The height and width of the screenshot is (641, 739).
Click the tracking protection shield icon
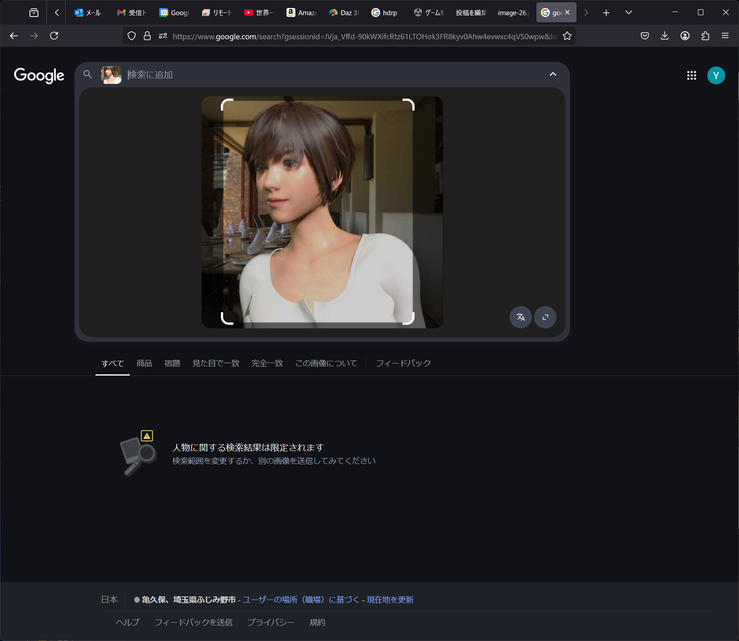132,36
